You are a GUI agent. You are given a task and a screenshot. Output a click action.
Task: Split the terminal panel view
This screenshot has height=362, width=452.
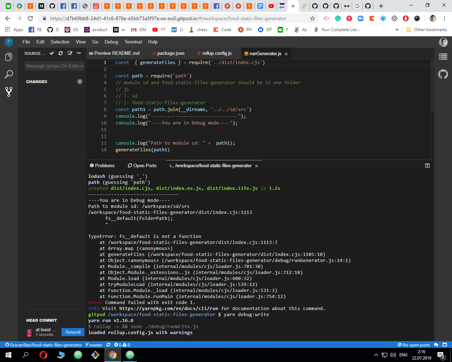(427, 165)
